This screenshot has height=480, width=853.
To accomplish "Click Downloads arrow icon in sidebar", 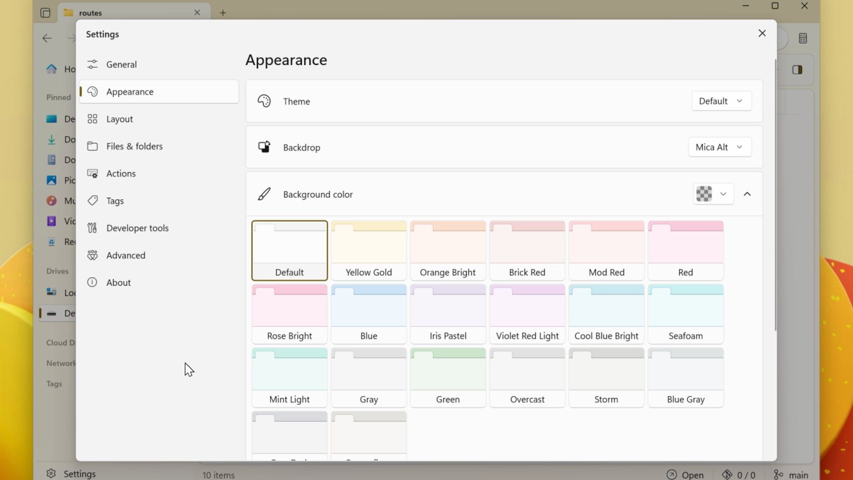I will click(52, 140).
